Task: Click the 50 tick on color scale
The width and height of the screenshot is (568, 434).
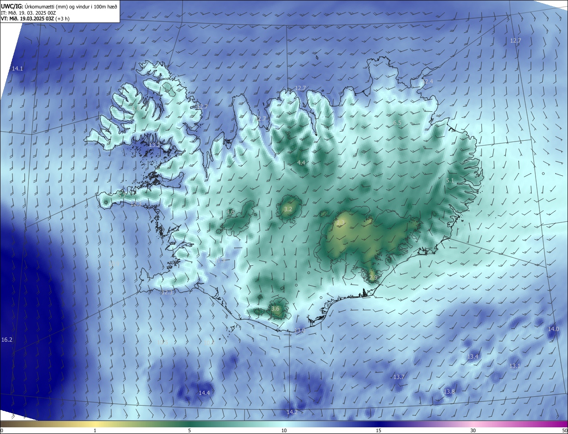Action: [564, 430]
